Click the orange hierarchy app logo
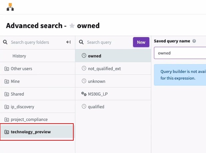Image resolution: width=206 pixels, height=153 pixels. (x=10, y=7)
